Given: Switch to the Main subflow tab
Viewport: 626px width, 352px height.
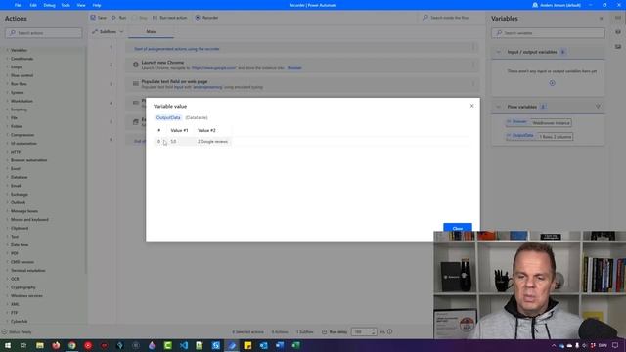Looking at the screenshot, I should (x=151, y=32).
